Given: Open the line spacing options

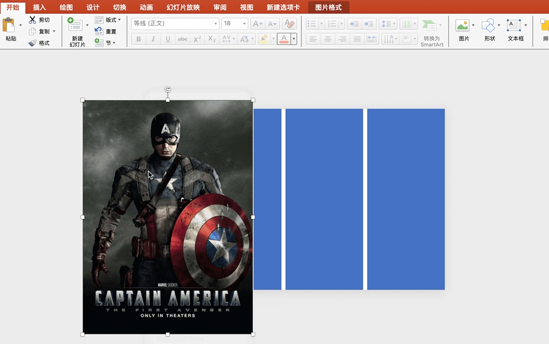Looking at the screenshot, I should tap(388, 24).
